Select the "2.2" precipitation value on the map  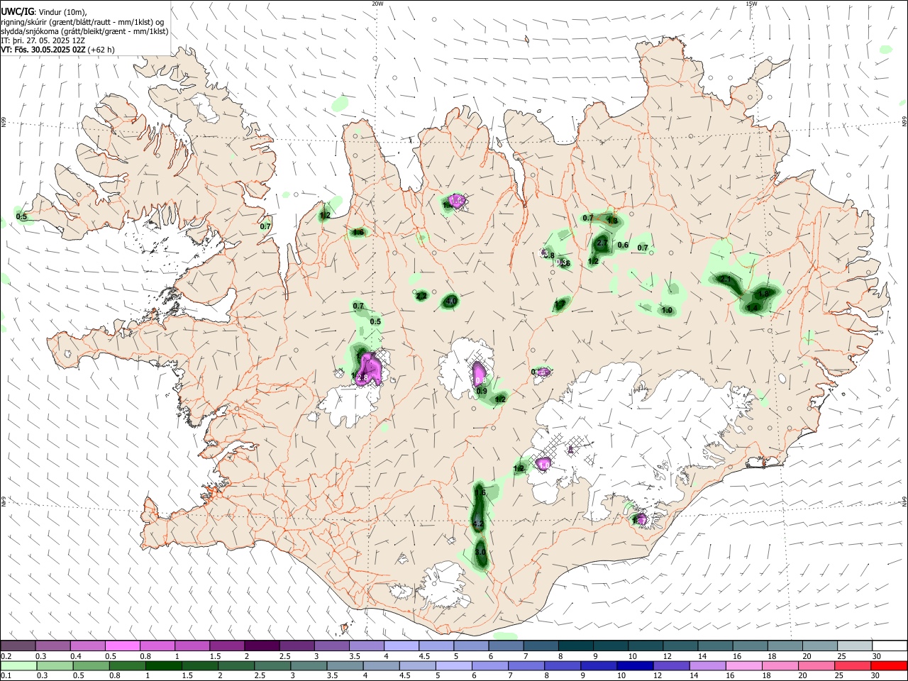(421, 296)
